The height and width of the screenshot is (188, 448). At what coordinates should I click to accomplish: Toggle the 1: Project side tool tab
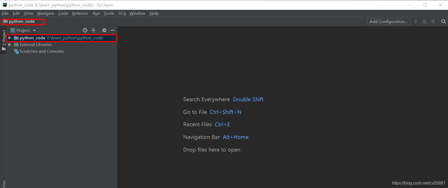[4, 40]
